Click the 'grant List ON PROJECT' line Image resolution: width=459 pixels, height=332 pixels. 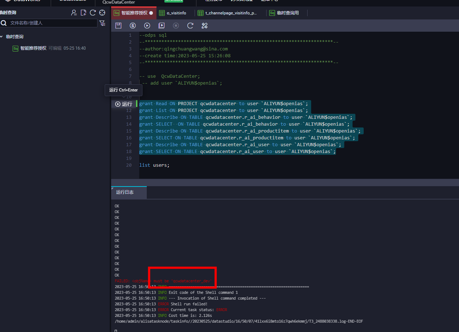coord(224,111)
